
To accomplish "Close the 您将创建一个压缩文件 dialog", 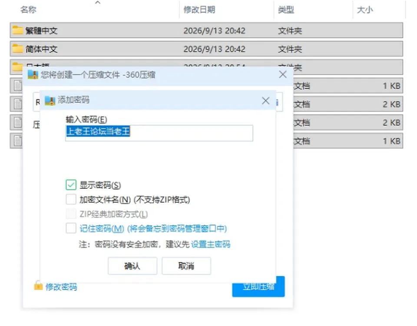I will pos(283,74).
